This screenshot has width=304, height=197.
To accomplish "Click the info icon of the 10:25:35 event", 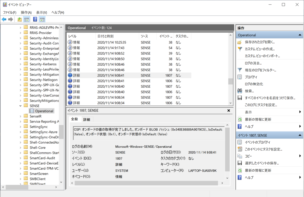I will pos(70,42).
